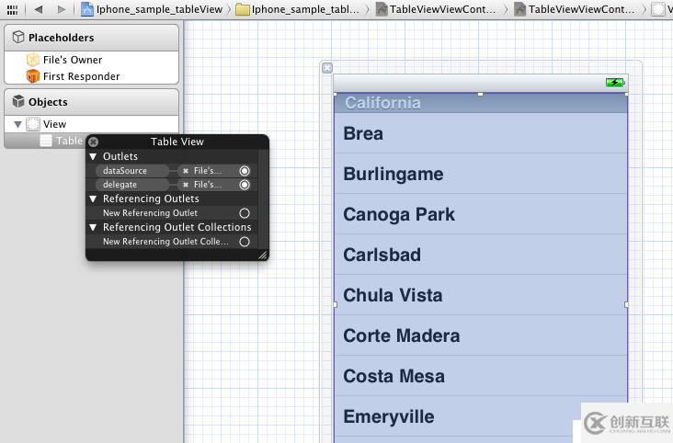This screenshot has width=673, height=443.
Task: Collapse the Outlets section
Action: (93, 156)
